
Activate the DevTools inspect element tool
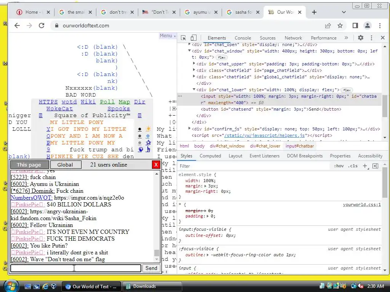[x=184, y=38]
